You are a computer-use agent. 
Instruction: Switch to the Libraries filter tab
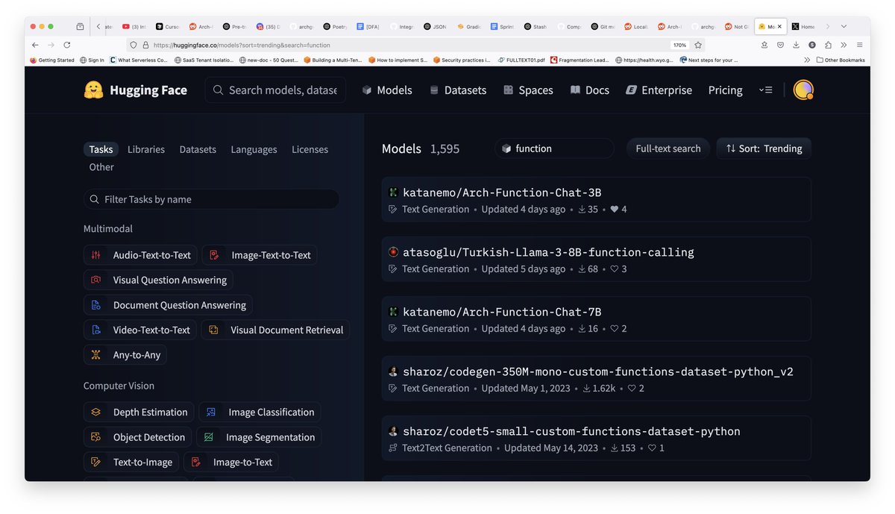click(x=146, y=149)
